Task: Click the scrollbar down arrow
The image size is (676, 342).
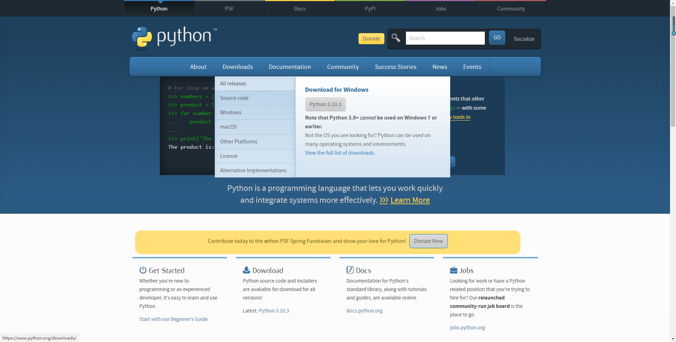Action: pyautogui.click(x=673, y=339)
